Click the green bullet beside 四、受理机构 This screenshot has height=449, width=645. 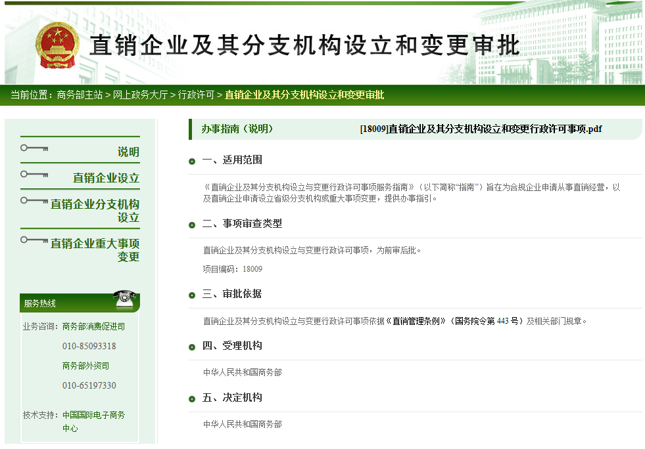point(192,347)
